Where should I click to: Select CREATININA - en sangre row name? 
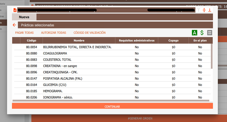(60, 66)
